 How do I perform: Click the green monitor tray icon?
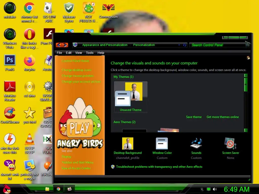tap(209, 189)
